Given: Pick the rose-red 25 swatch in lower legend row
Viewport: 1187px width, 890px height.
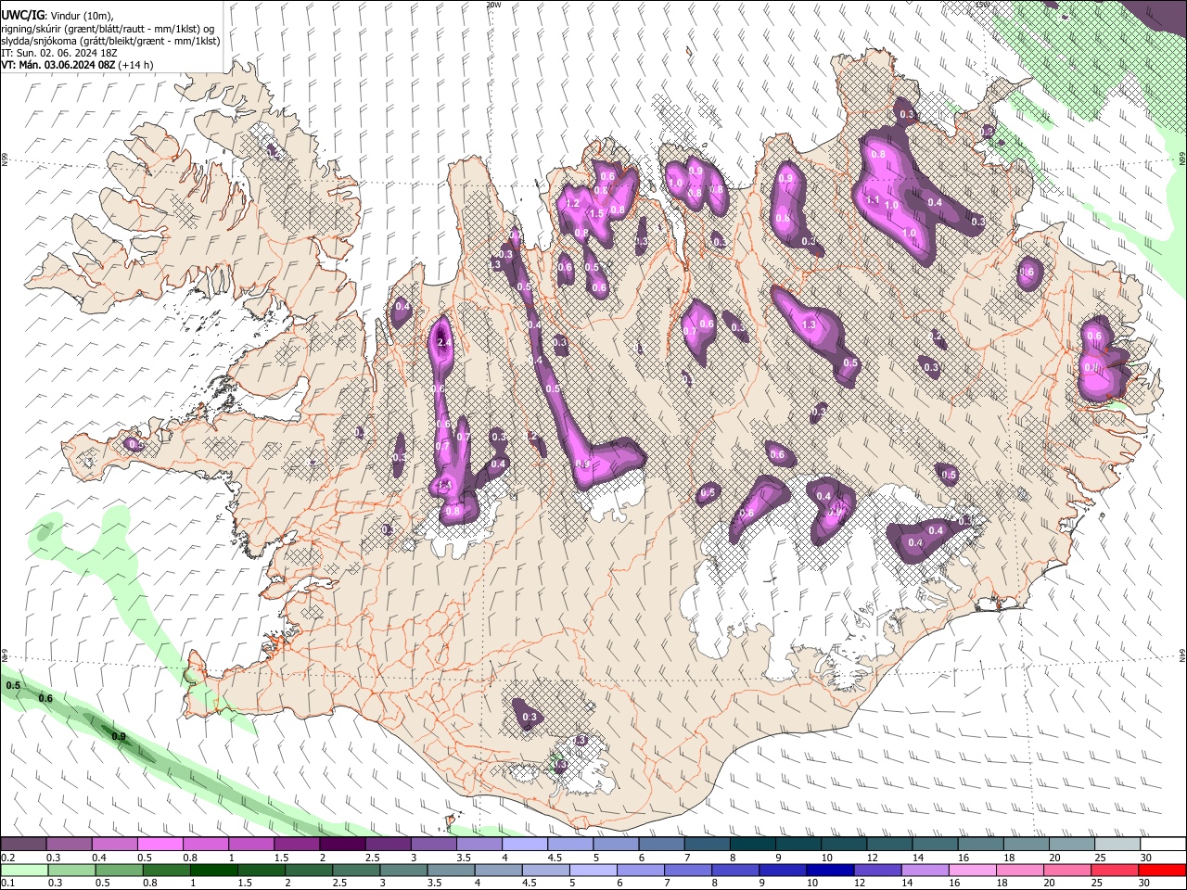Looking at the screenshot, I should coord(1114,870).
